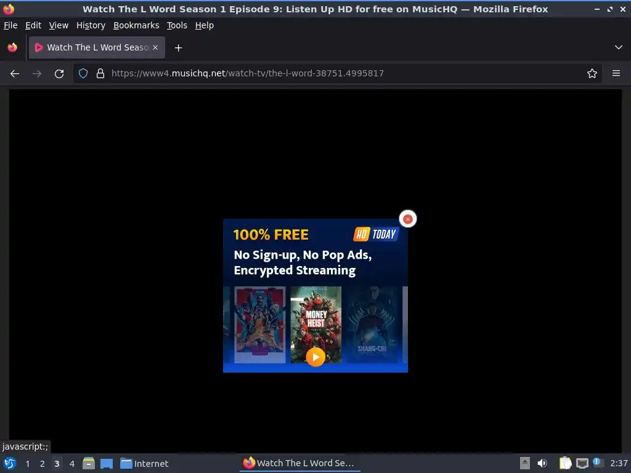Open the Suicide Squad poster thumbnail
This screenshot has height=473, width=631.
tap(260, 325)
